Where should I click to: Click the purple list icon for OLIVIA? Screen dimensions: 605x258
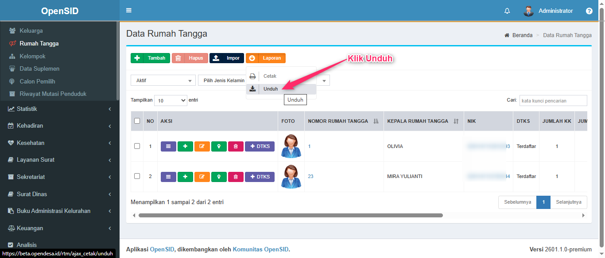168,146
